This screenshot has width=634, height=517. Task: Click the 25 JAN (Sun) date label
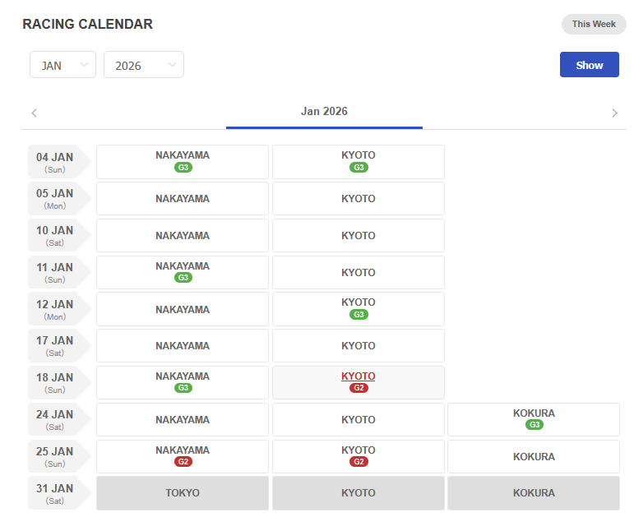pos(59,456)
